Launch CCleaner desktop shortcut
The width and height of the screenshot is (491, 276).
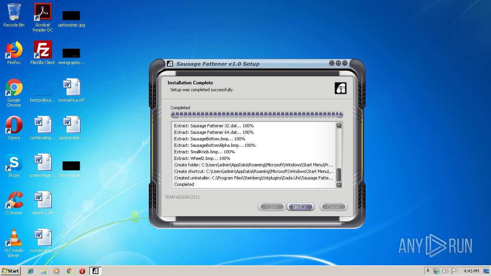tap(14, 203)
